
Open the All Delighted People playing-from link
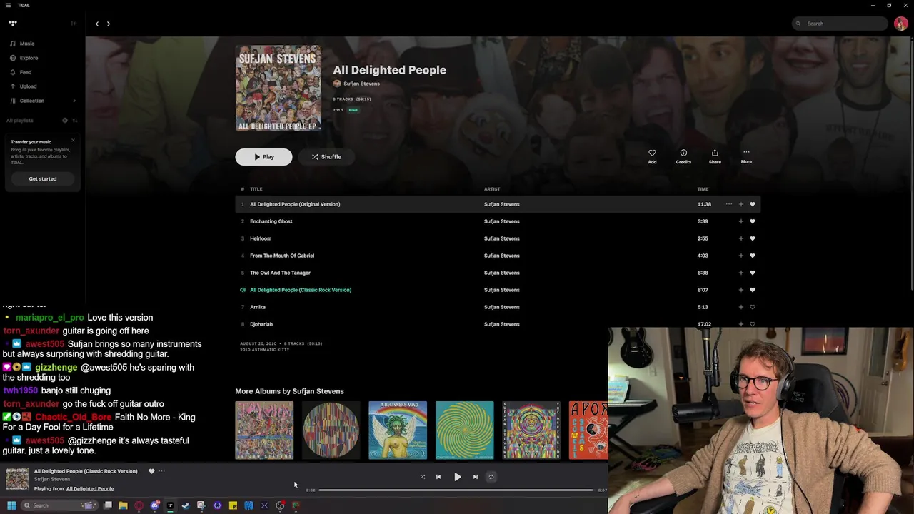90,489
